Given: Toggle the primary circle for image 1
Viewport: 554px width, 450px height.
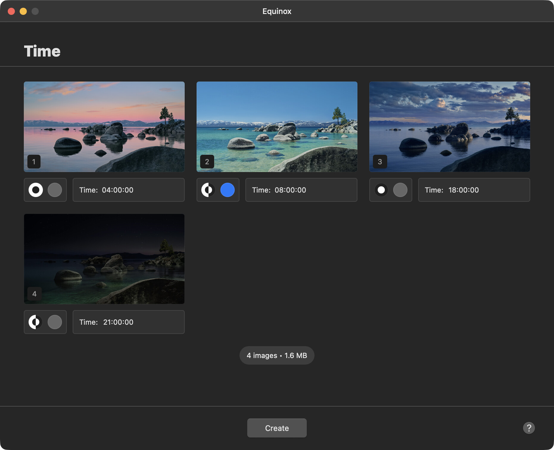Looking at the screenshot, I should (x=55, y=190).
